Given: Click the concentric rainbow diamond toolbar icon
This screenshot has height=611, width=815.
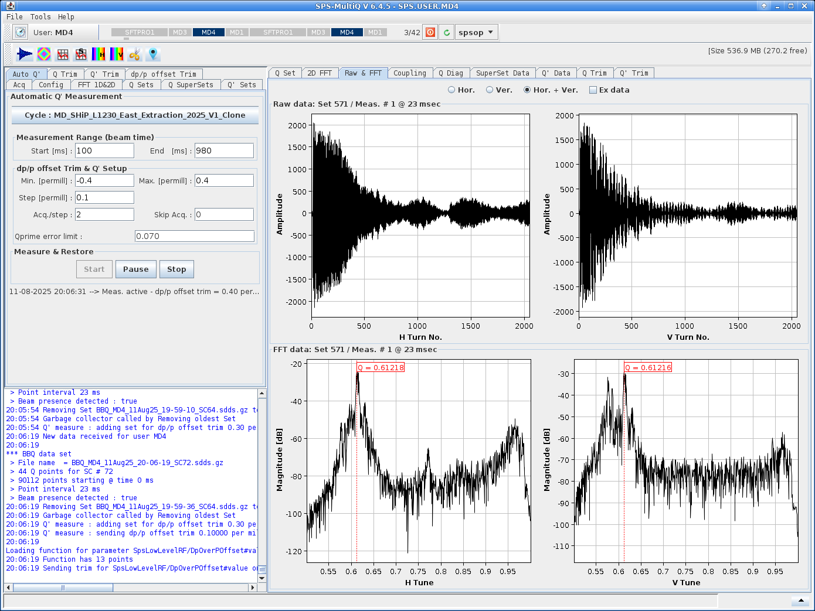Looking at the screenshot, I should point(44,54).
